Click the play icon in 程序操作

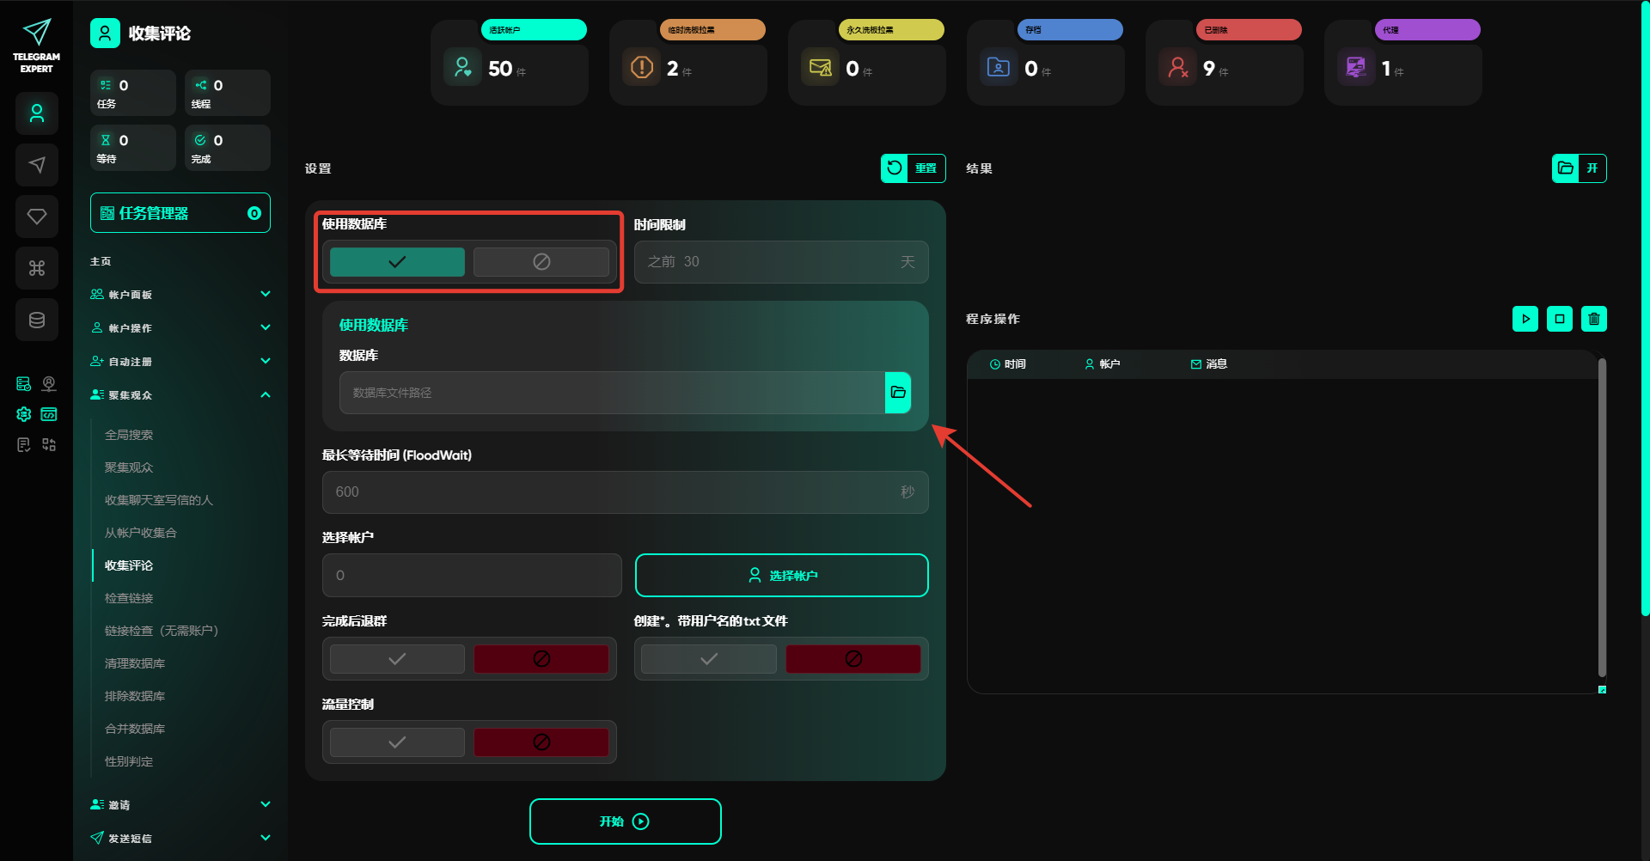point(1525,319)
